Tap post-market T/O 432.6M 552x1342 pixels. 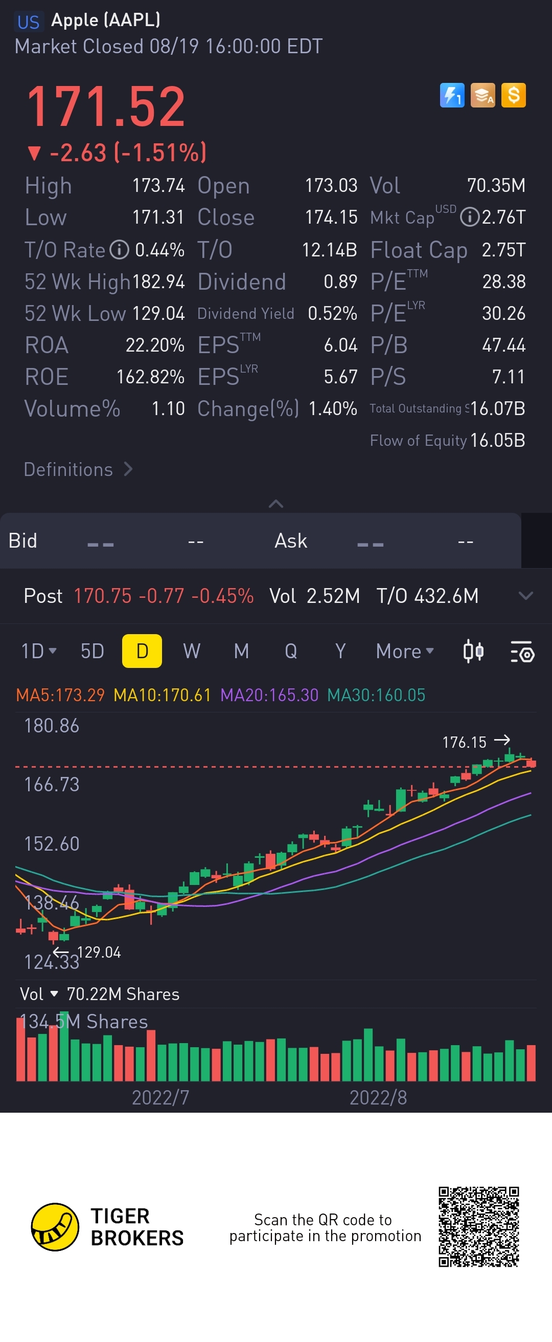click(x=427, y=595)
